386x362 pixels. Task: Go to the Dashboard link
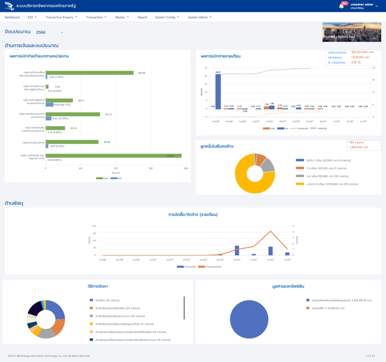12,17
